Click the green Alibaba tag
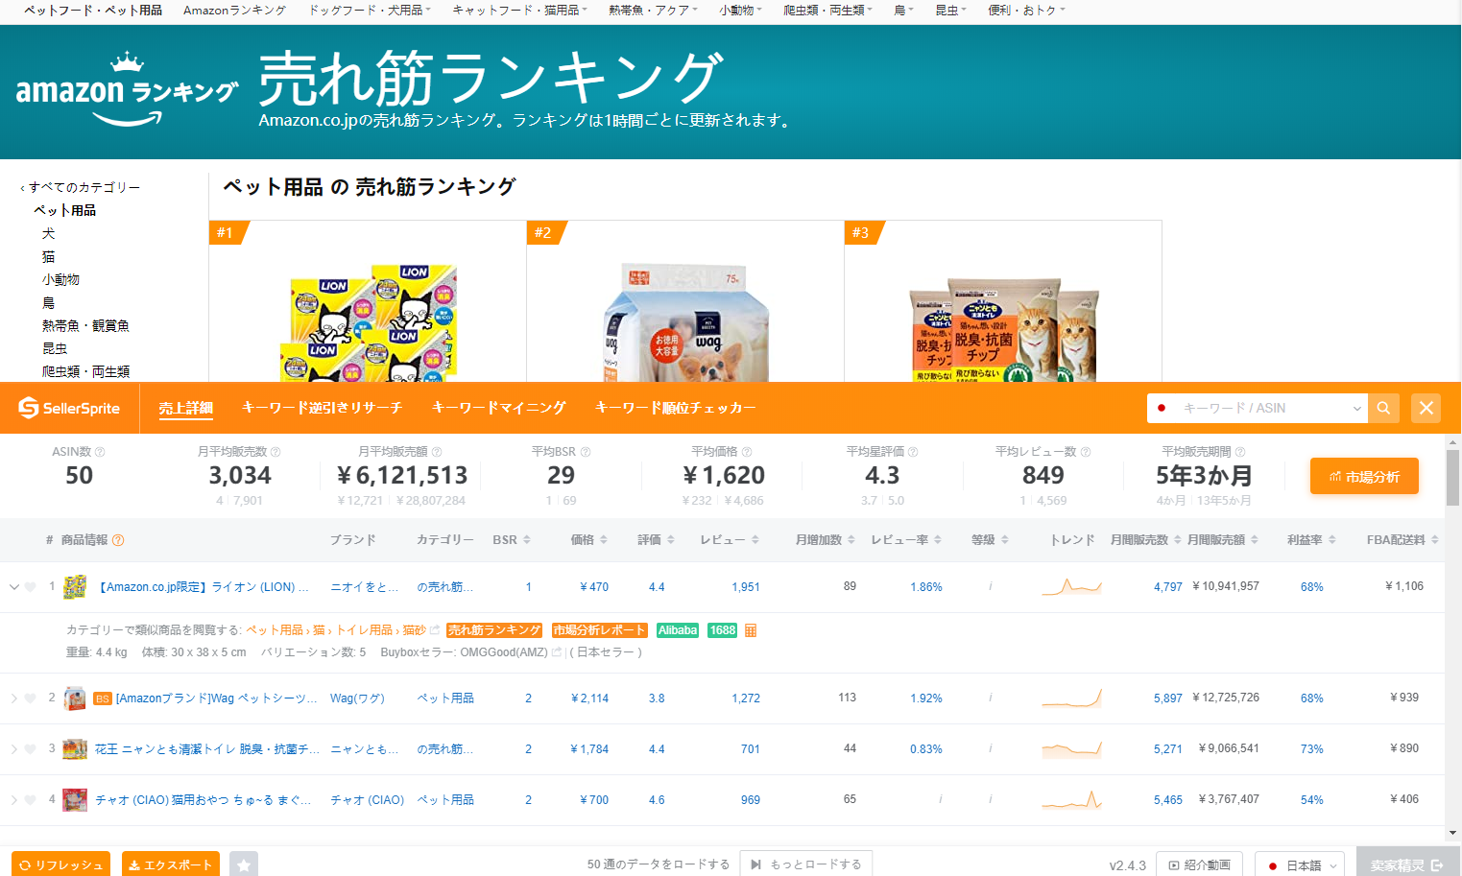This screenshot has height=876, width=1462. 678,630
